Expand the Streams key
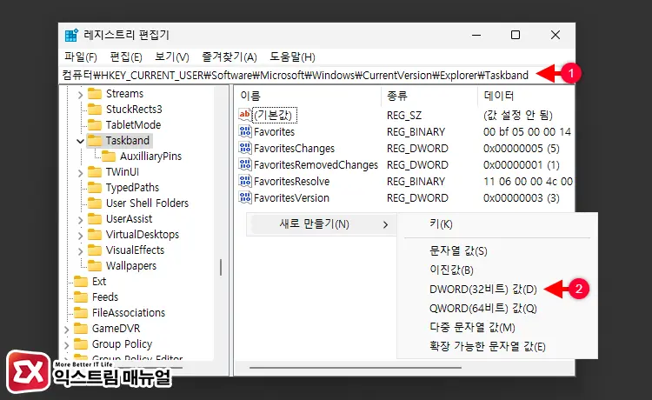This screenshot has width=652, height=400. point(80,95)
